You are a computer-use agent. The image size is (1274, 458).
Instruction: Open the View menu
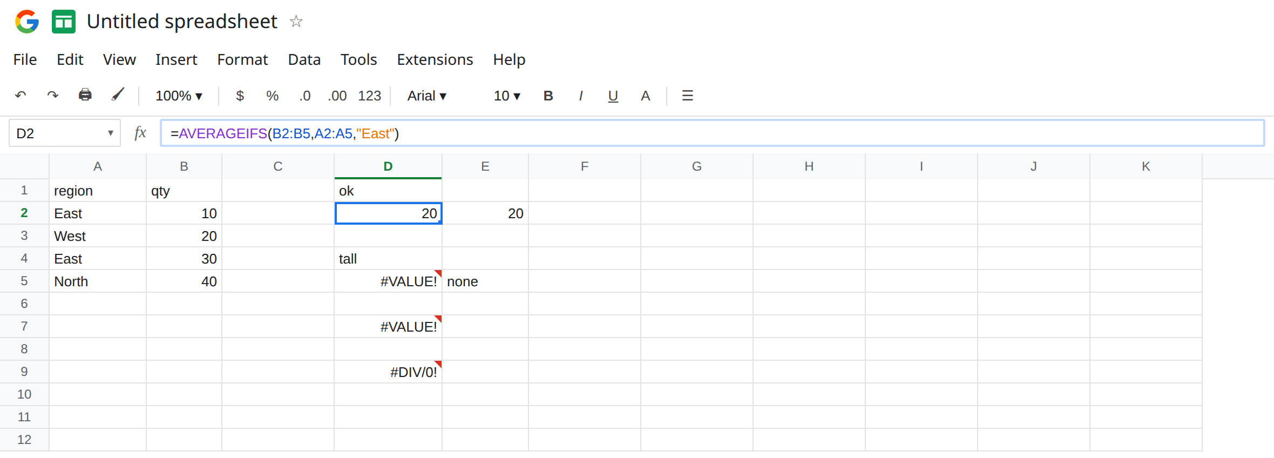click(x=119, y=59)
